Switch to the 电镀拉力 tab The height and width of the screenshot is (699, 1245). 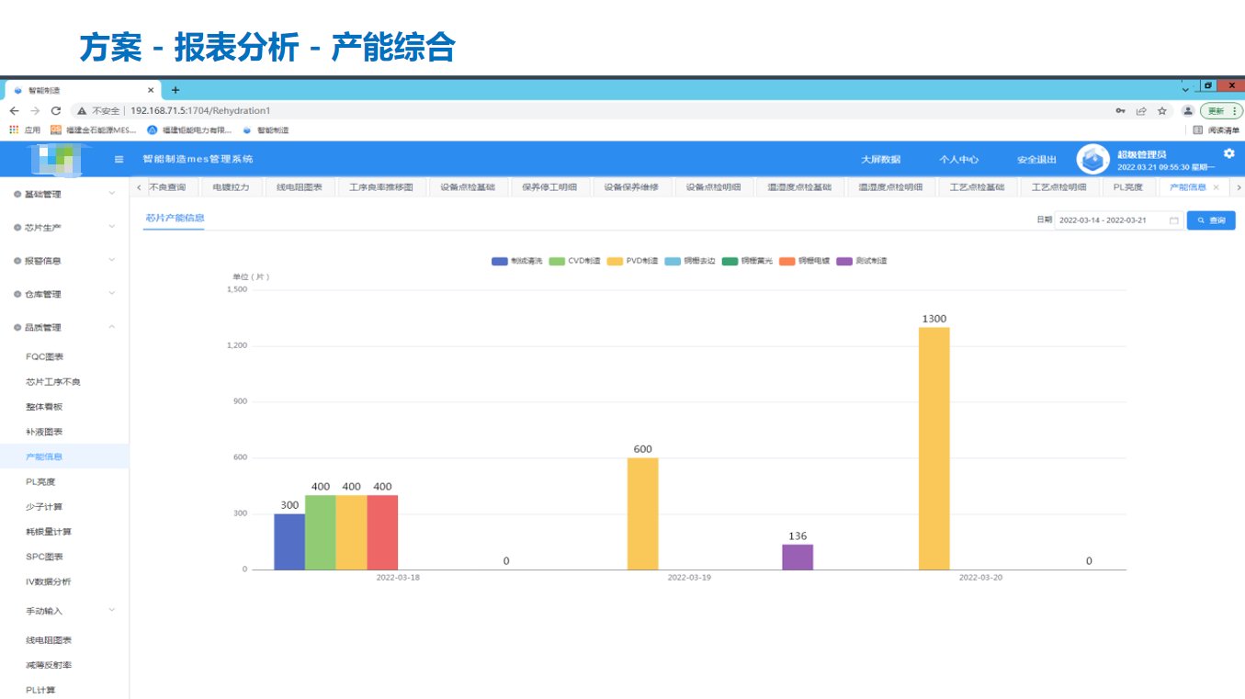[231, 187]
